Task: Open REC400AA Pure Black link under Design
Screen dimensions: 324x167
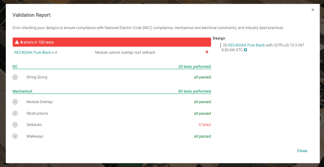Action: click(x=246, y=45)
